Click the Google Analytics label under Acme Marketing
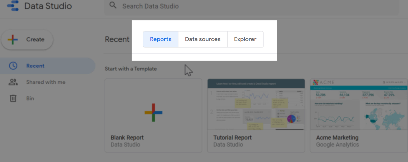Viewport: 408px width, 162px height. tap(338, 145)
